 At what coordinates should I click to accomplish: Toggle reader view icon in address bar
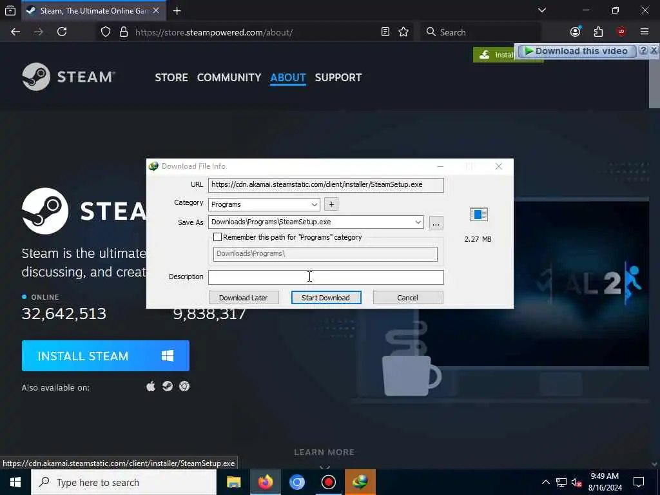pos(385,32)
